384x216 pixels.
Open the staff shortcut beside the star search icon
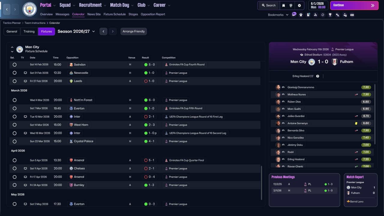pos(345,15)
